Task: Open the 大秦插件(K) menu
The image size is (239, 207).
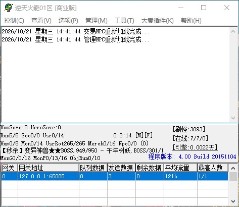Action: click(158, 21)
